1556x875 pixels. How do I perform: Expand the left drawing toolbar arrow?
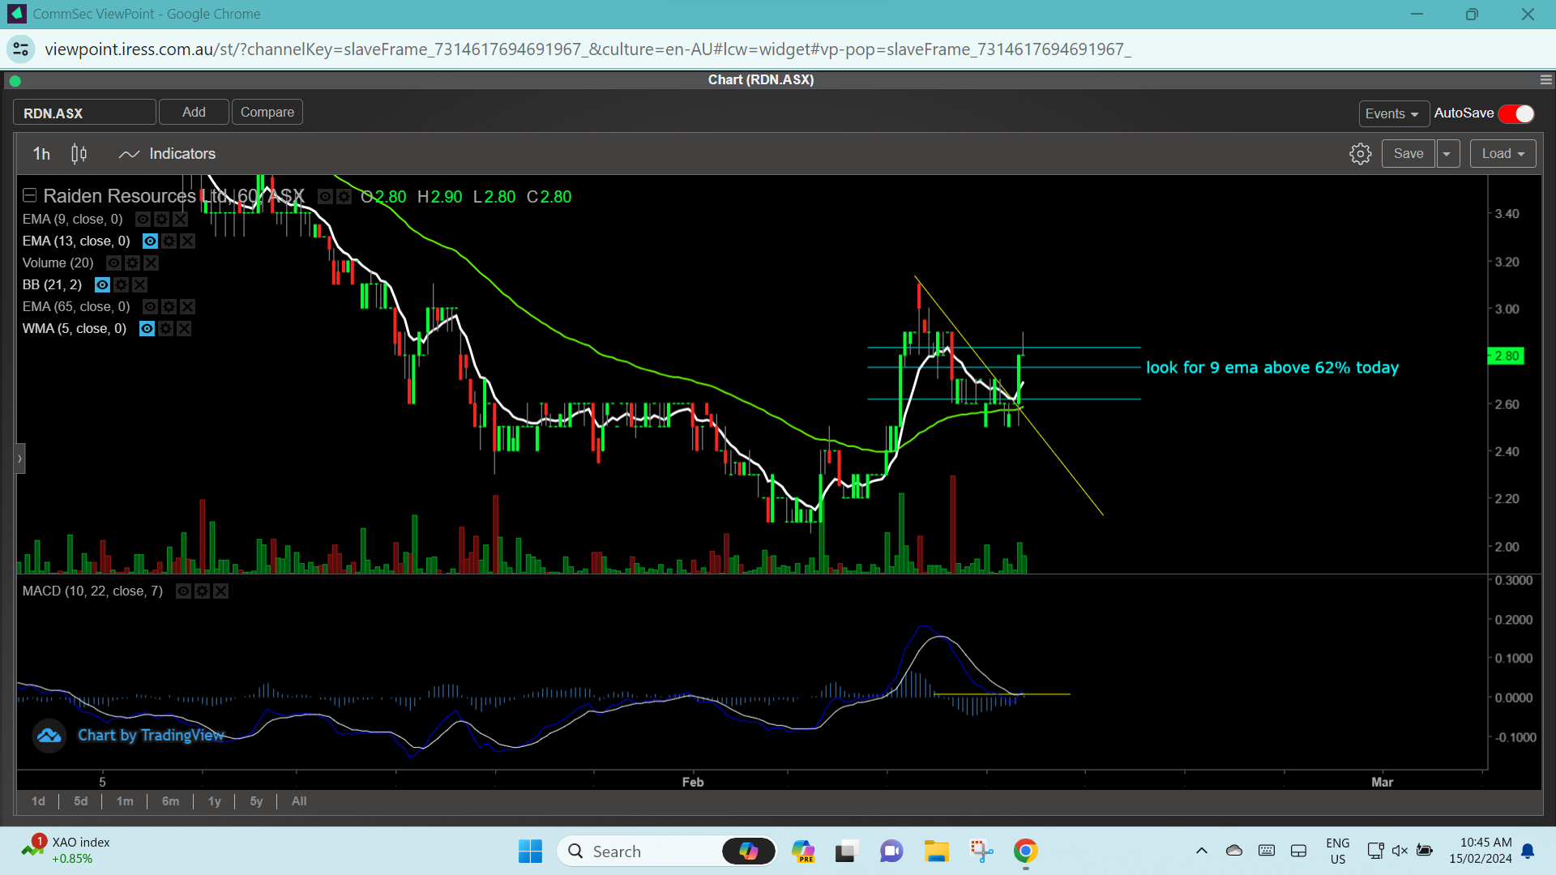20,459
